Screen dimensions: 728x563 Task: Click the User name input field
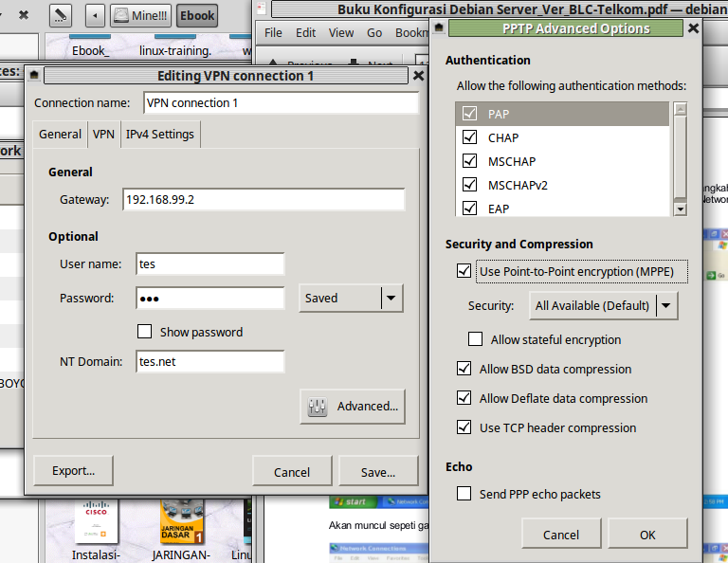(x=210, y=264)
